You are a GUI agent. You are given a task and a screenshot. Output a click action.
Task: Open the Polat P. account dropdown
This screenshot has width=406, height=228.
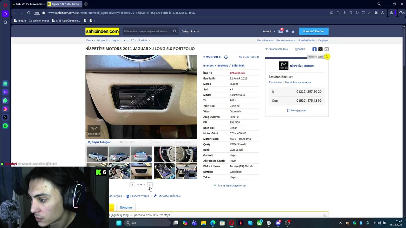click(269, 31)
